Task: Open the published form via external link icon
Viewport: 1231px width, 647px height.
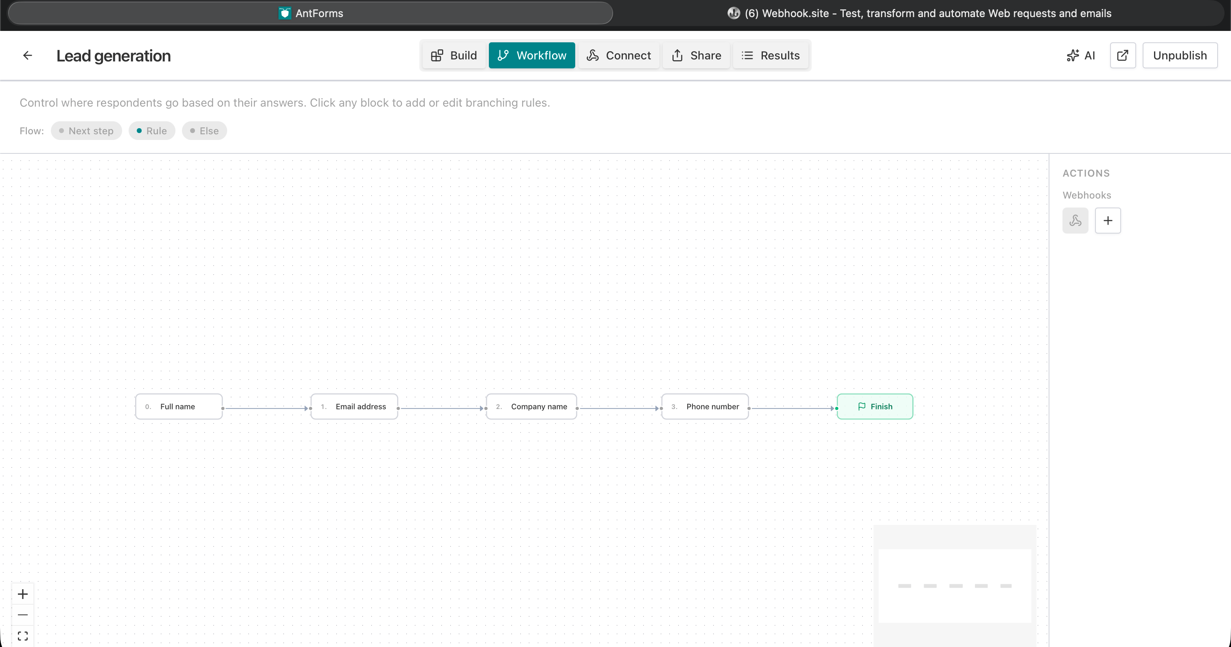Action: (1123, 55)
